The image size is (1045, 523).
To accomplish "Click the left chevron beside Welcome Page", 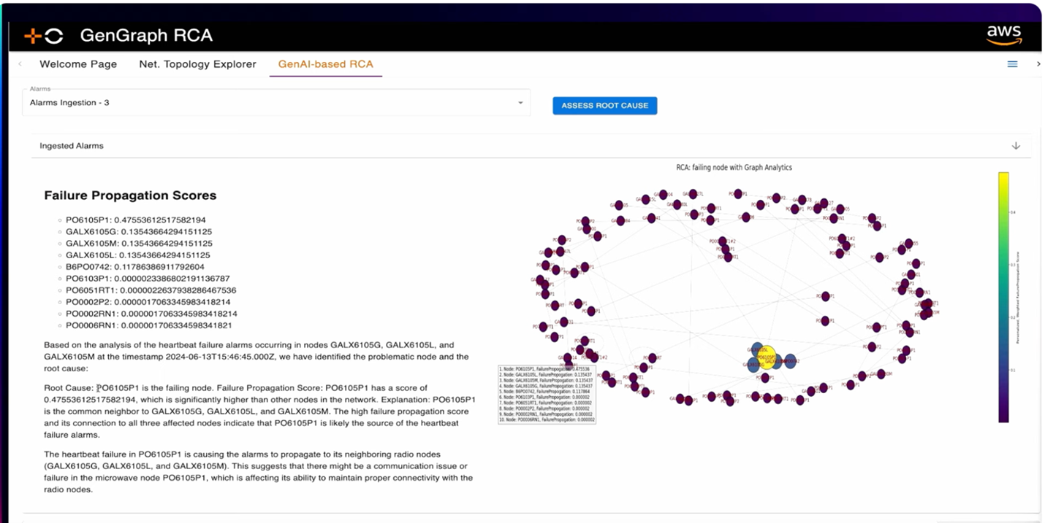I will tap(19, 64).
